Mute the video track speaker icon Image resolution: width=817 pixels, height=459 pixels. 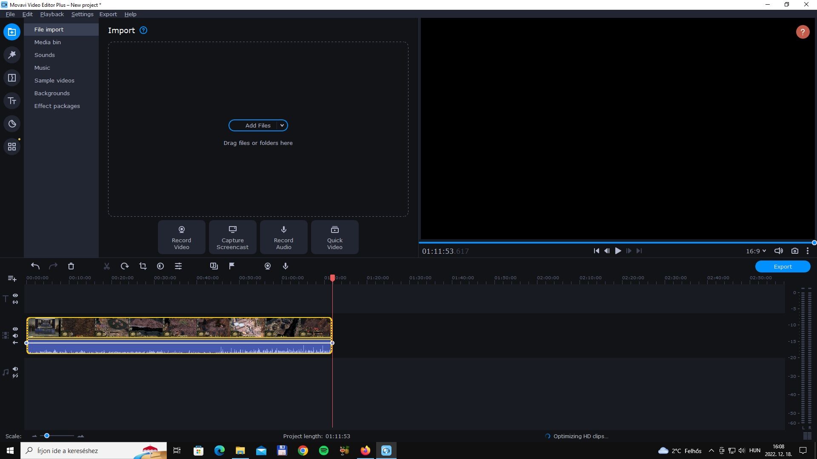point(15,336)
